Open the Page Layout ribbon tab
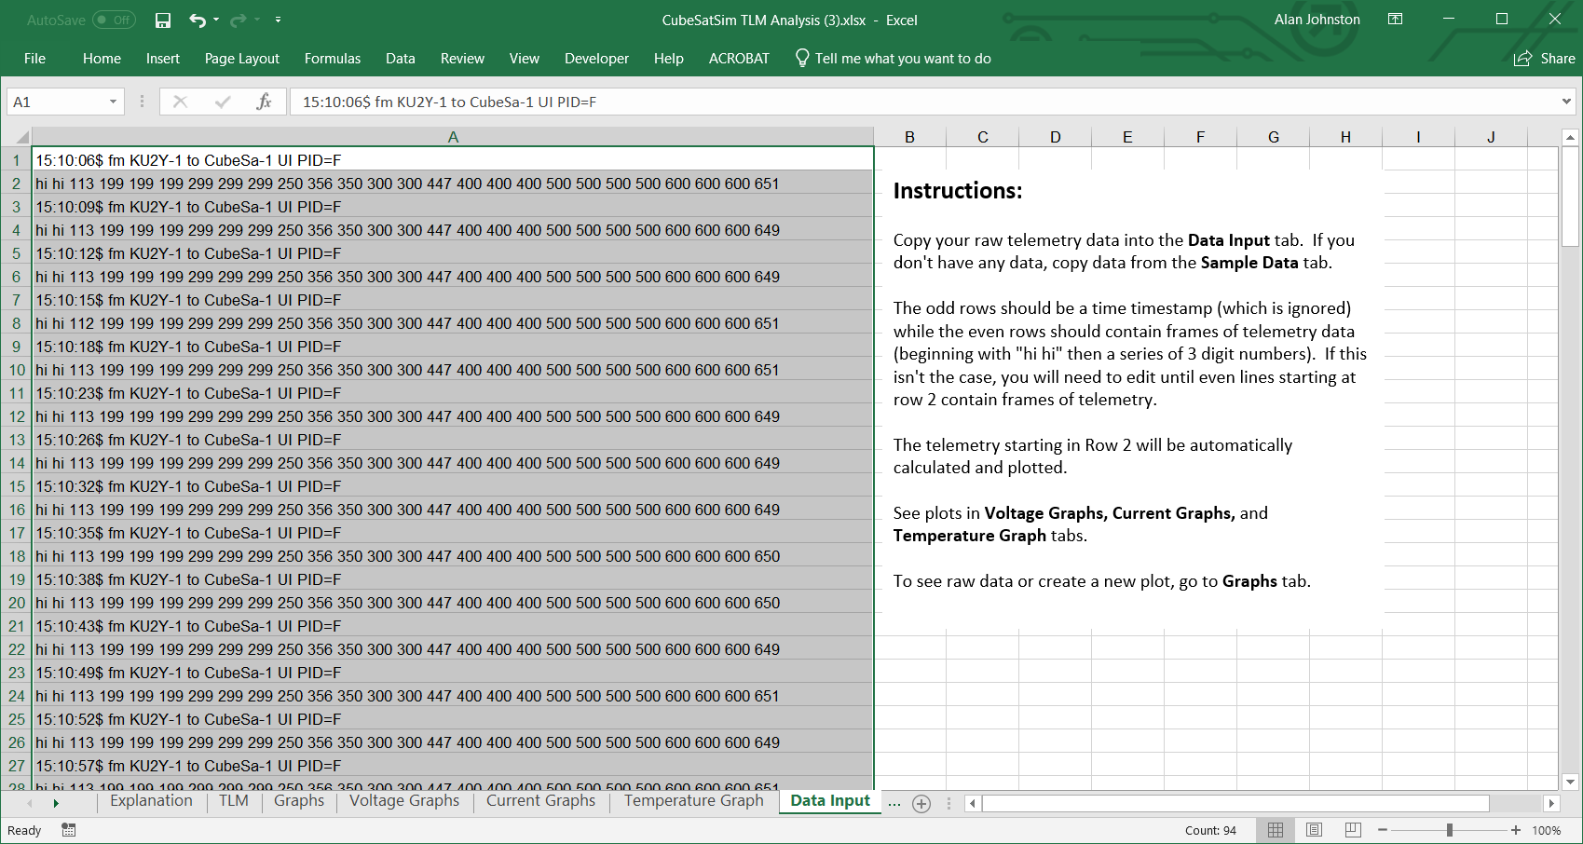 pyautogui.click(x=241, y=59)
